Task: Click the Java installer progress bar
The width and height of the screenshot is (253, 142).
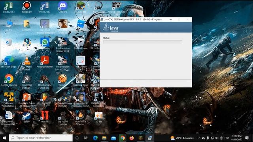Action: coord(143,42)
